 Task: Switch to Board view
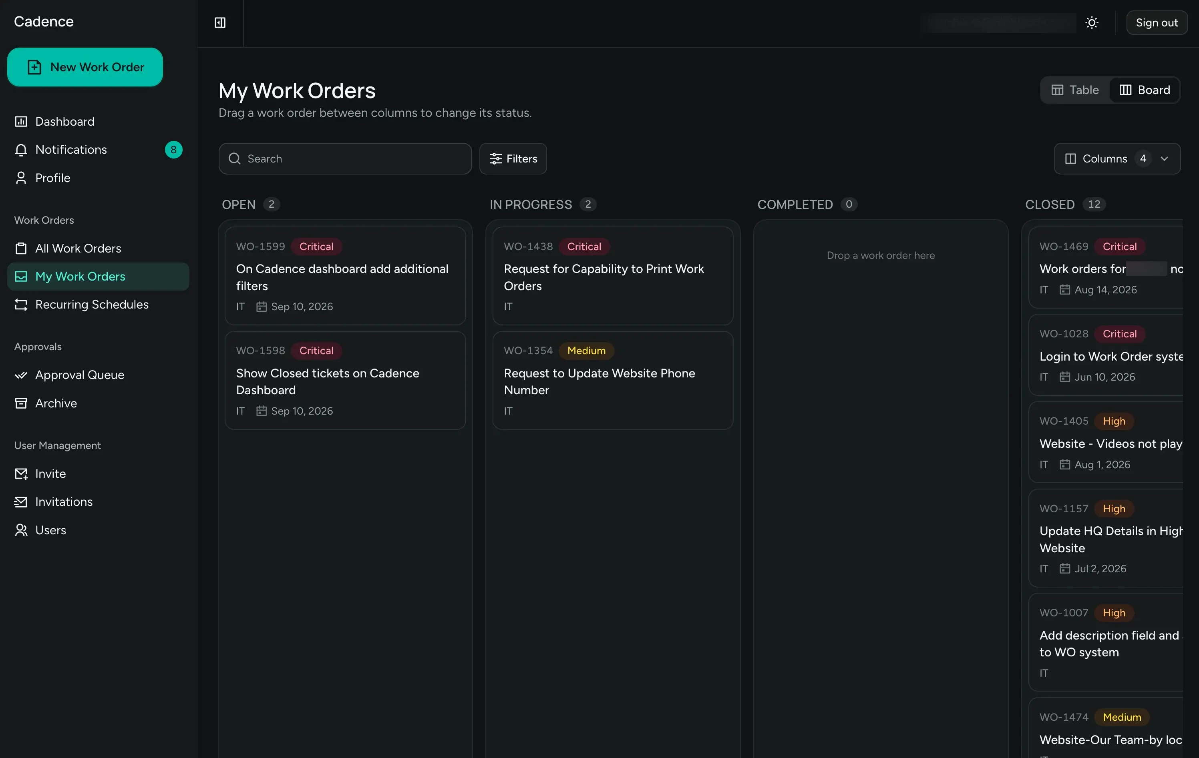click(1144, 90)
